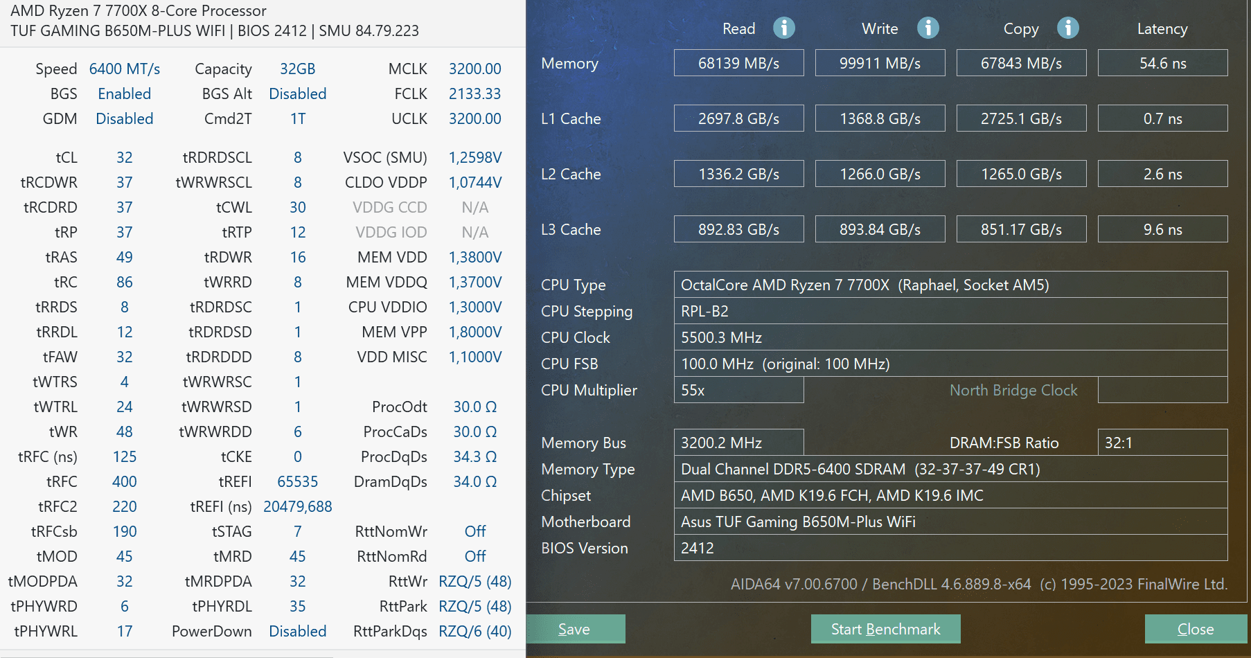Viewport: 1251px width, 658px height.
Task: Click DRAM:FSB Ratio value 32:1
Action: pos(1162,443)
